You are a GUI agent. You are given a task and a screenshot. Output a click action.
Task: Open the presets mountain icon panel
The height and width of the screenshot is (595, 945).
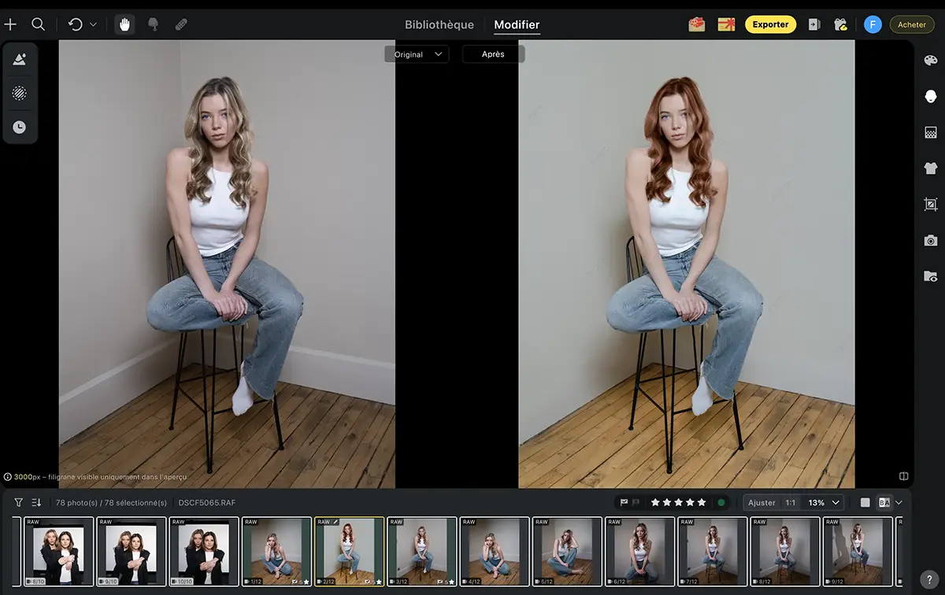(x=20, y=60)
